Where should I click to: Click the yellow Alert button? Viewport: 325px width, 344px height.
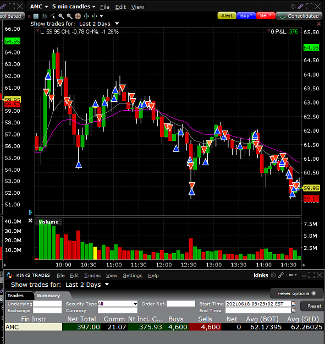(x=227, y=15)
